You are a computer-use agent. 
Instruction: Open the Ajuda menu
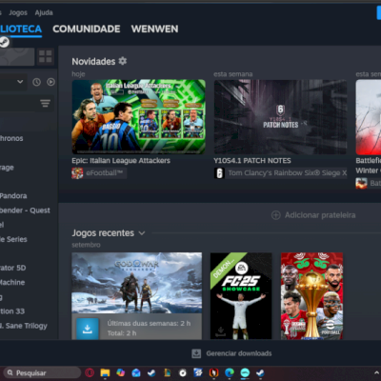click(x=44, y=12)
